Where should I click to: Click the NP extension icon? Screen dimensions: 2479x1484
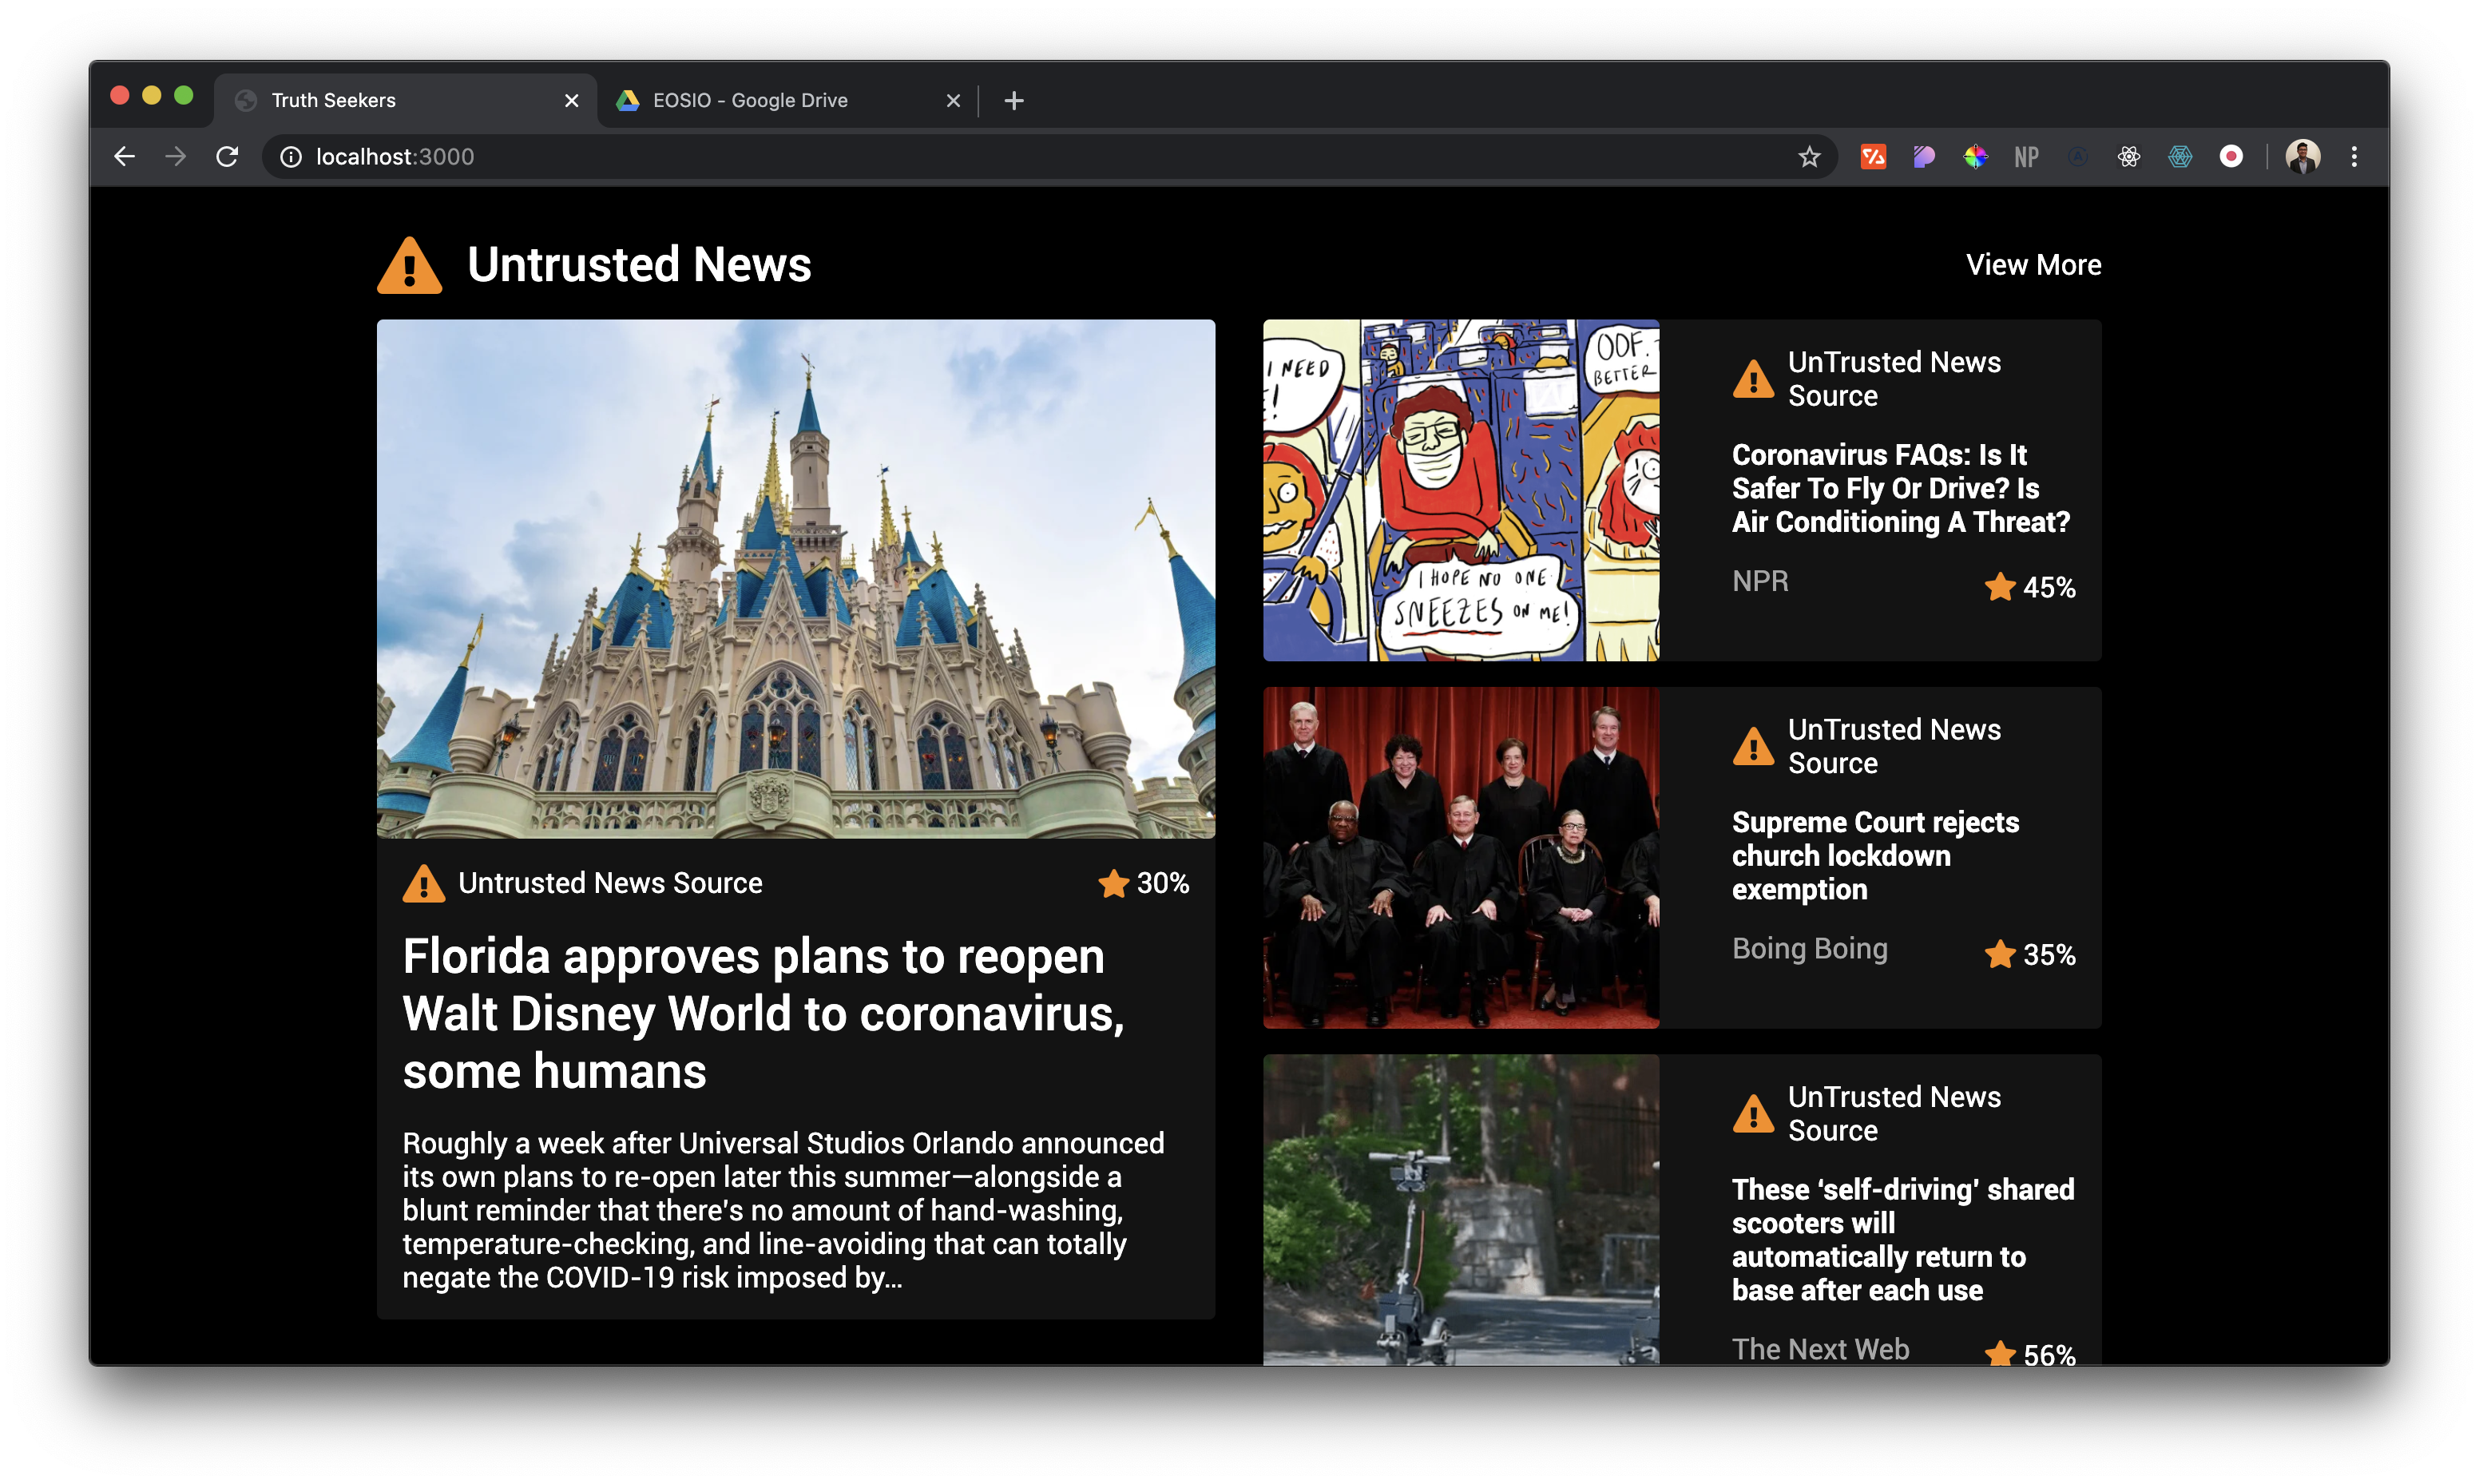(2026, 157)
